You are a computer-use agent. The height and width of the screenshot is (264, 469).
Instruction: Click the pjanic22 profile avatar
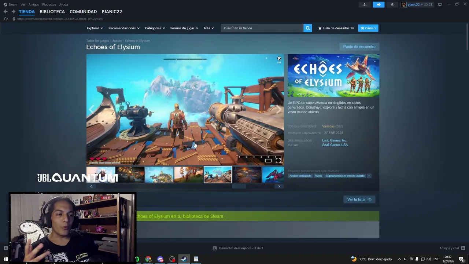404,4
